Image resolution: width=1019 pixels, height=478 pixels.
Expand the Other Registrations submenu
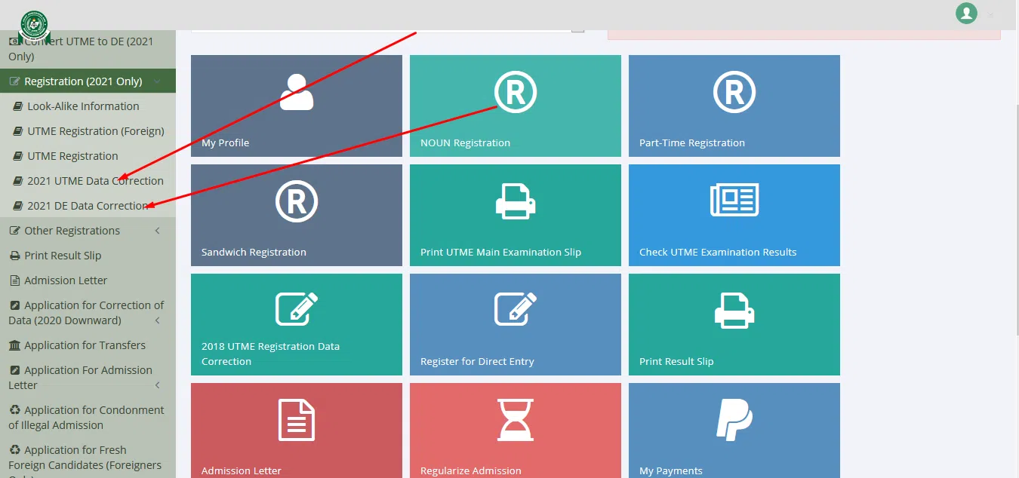coord(88,231)
